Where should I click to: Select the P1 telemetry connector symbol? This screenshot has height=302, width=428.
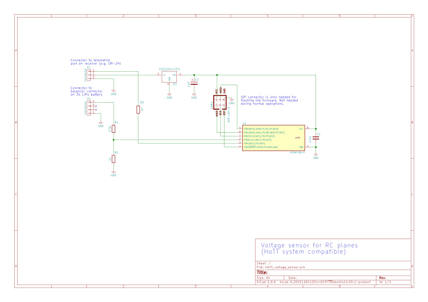89,75
